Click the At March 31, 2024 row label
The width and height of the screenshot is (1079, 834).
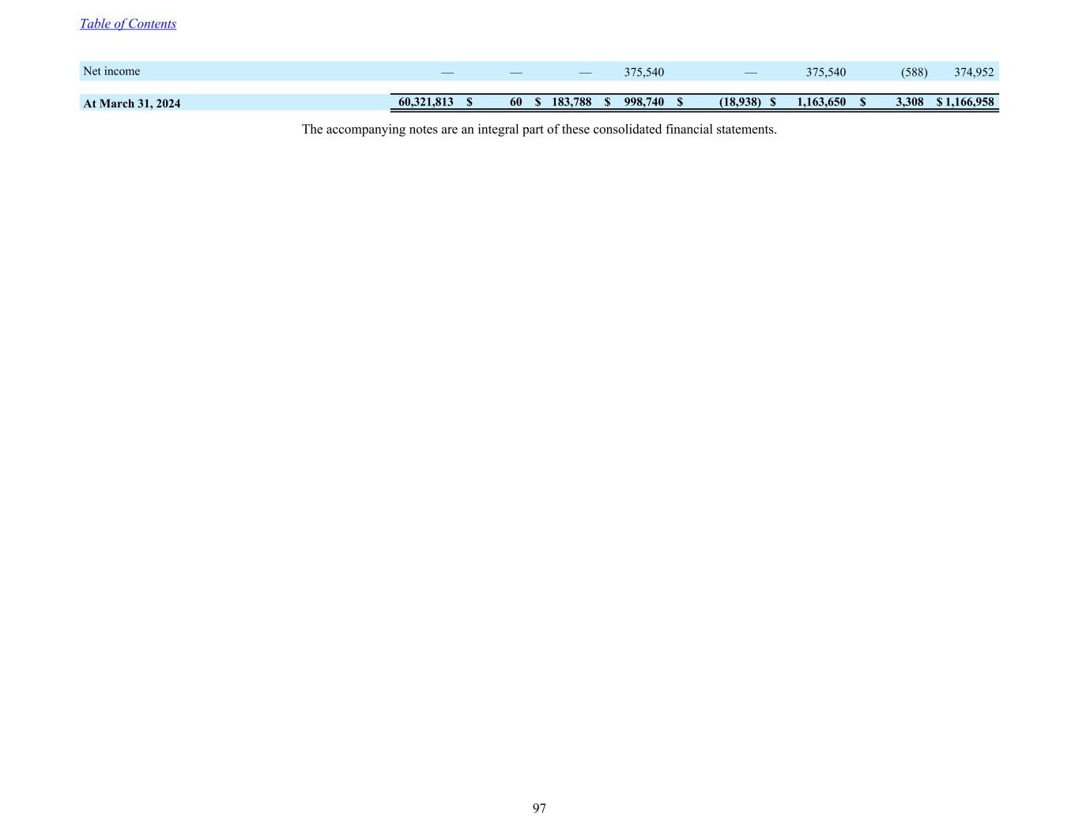pyautogui.click(x=131, y=103)
